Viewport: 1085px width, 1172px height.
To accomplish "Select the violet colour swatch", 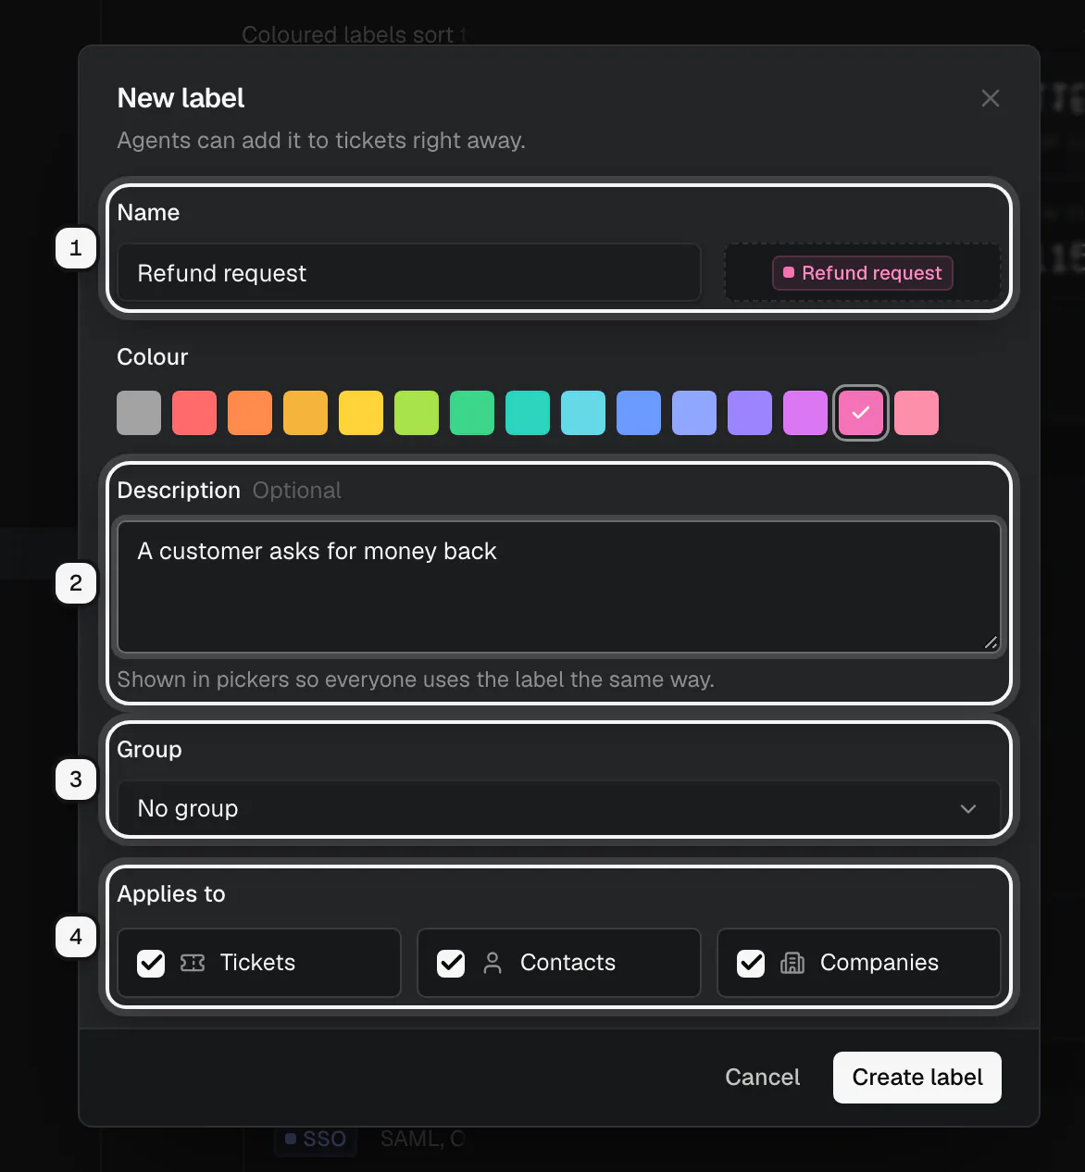I will click(750, 413).
